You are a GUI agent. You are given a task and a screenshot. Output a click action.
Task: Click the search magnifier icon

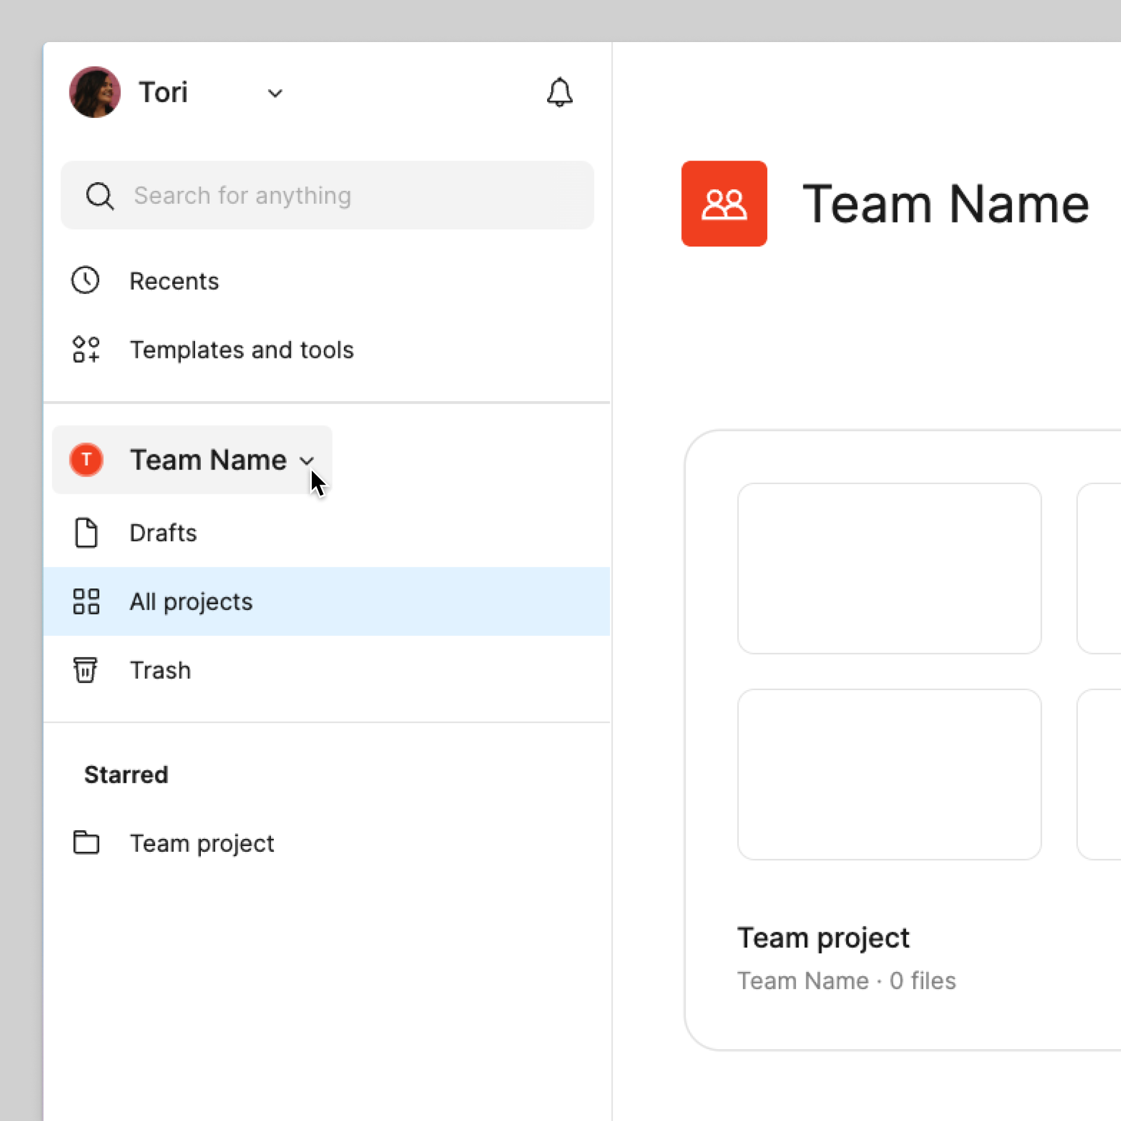pos(100,196)
